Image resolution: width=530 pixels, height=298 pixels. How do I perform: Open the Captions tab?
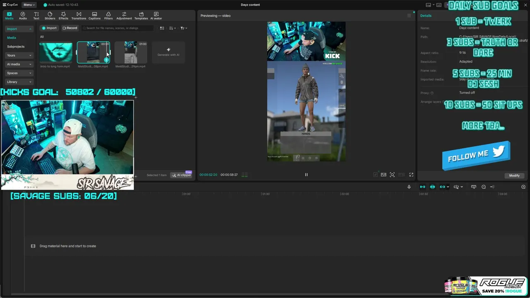click(94, 16)
